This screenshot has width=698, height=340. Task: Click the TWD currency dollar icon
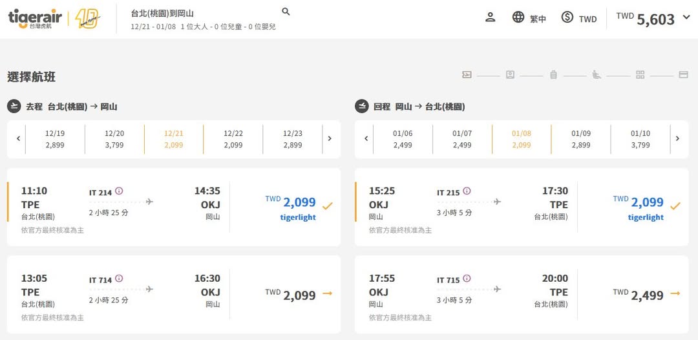click(x=567, y=17)
